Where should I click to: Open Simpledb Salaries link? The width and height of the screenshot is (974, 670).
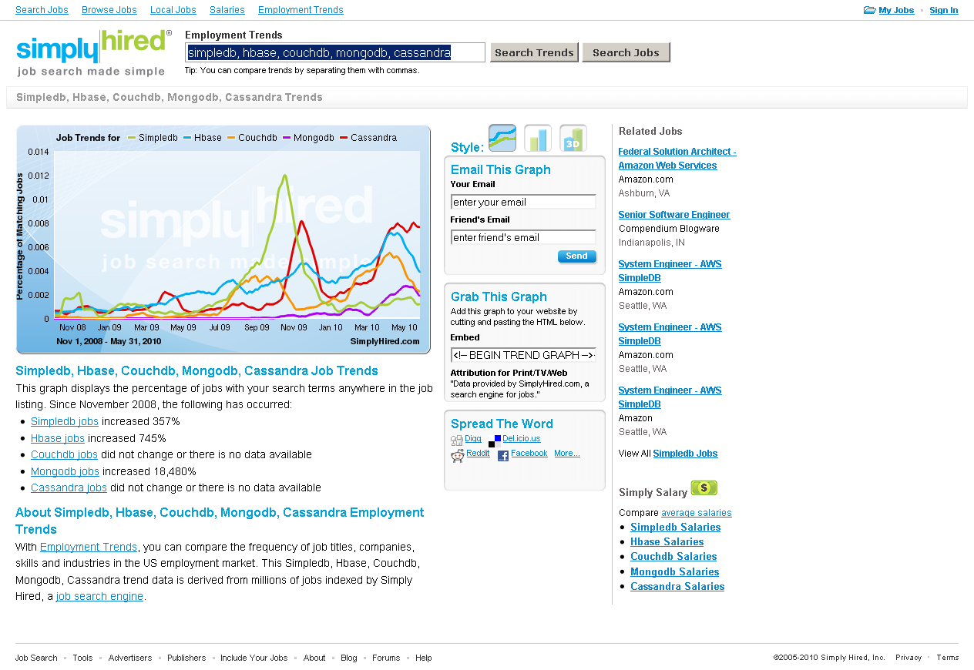pyautogui.click(x=675, y=528)
